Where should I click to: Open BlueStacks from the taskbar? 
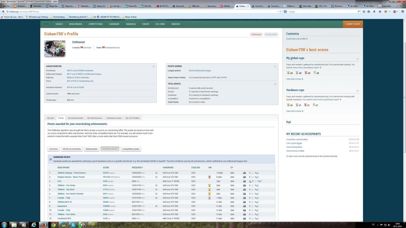coord(93,225)
